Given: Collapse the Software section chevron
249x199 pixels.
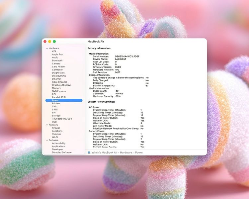Looking at the screenshot, I should pos(47,140).
